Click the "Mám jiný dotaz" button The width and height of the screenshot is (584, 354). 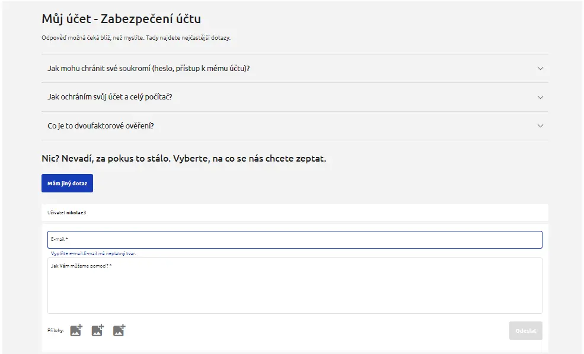[68, 184]
